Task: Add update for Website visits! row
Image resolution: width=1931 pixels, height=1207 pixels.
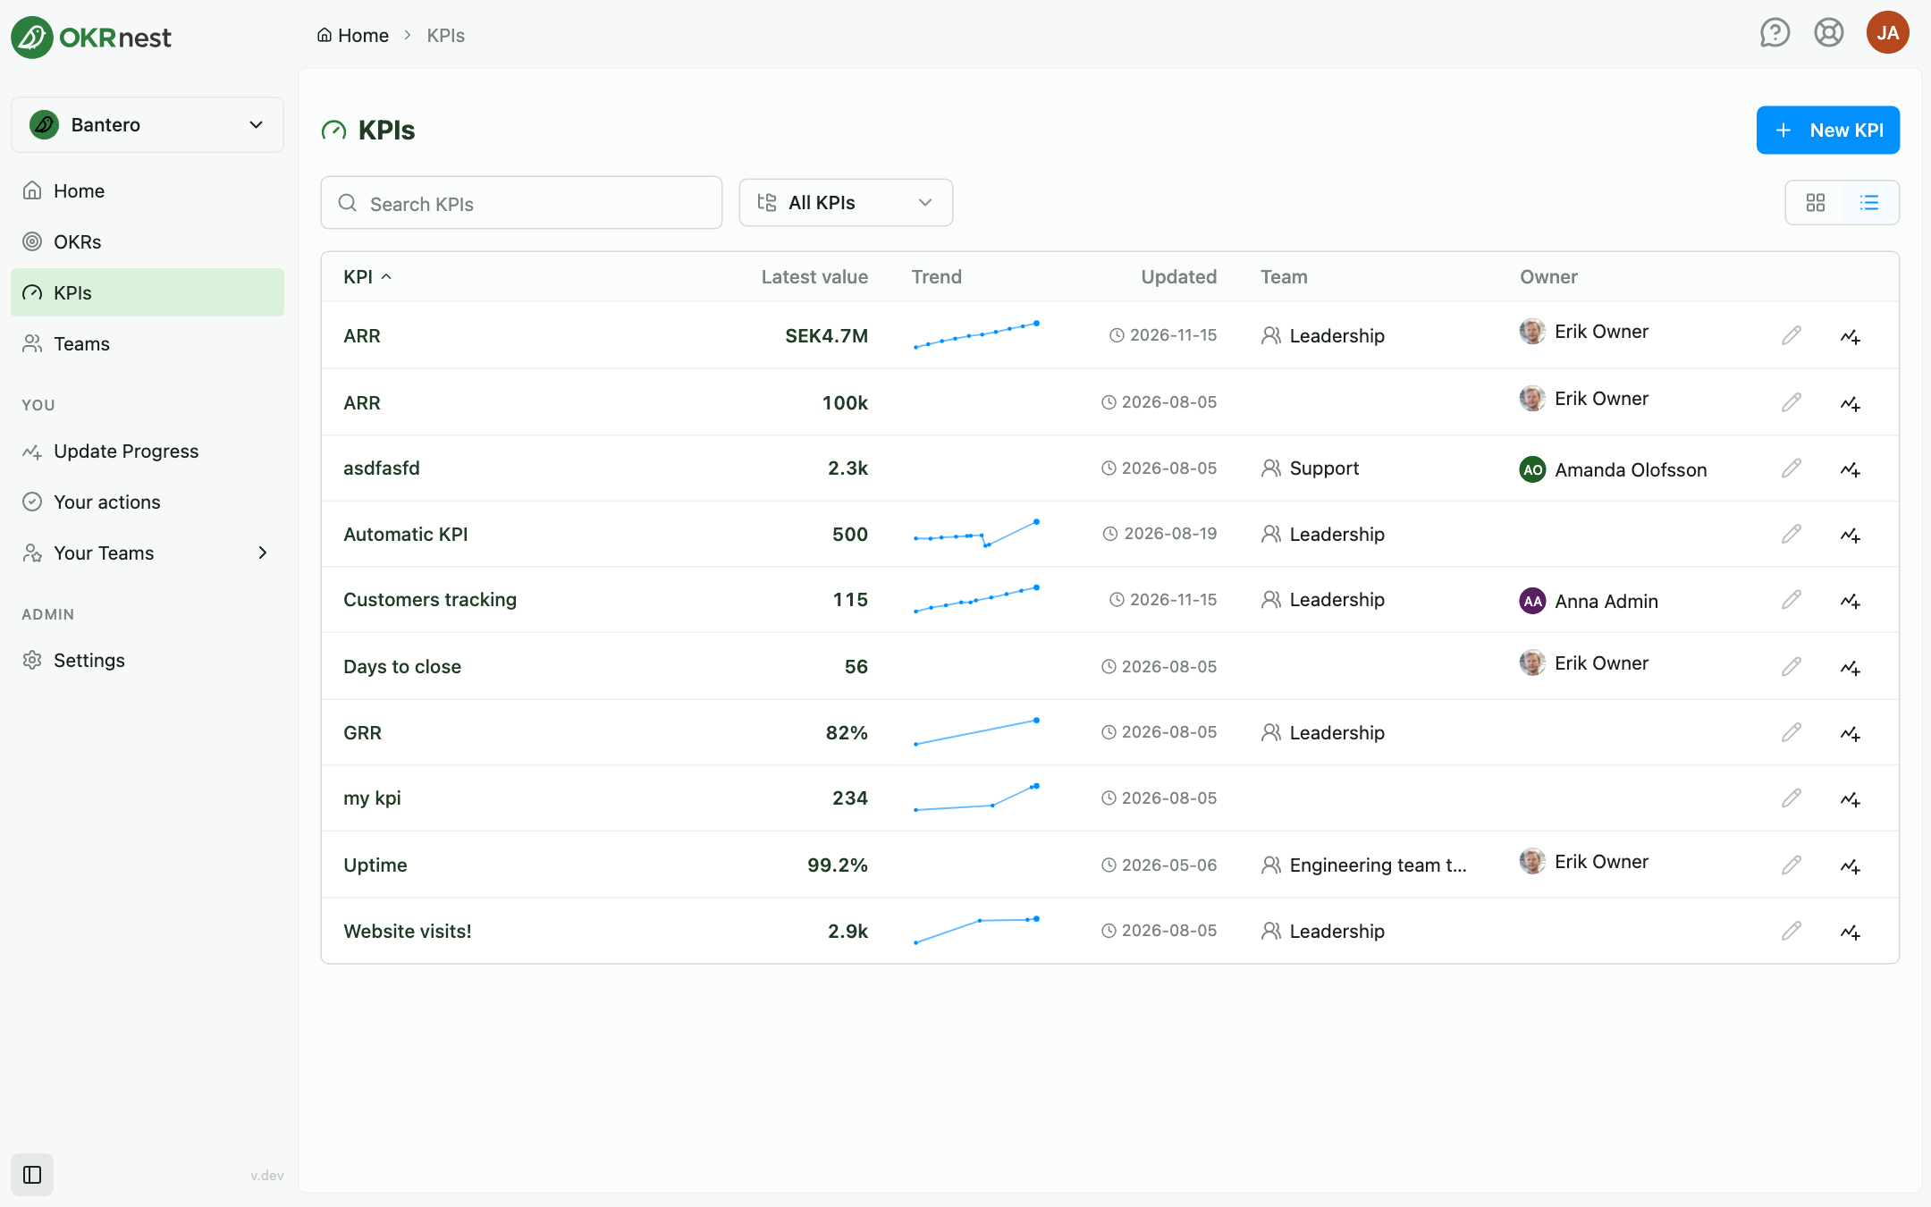Action: [x=1851, y=932]
